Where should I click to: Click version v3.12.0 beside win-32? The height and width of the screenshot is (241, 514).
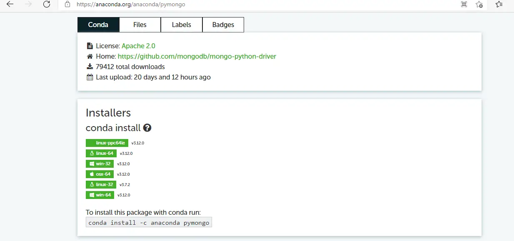pyautogui.click(x=123, y=164)
